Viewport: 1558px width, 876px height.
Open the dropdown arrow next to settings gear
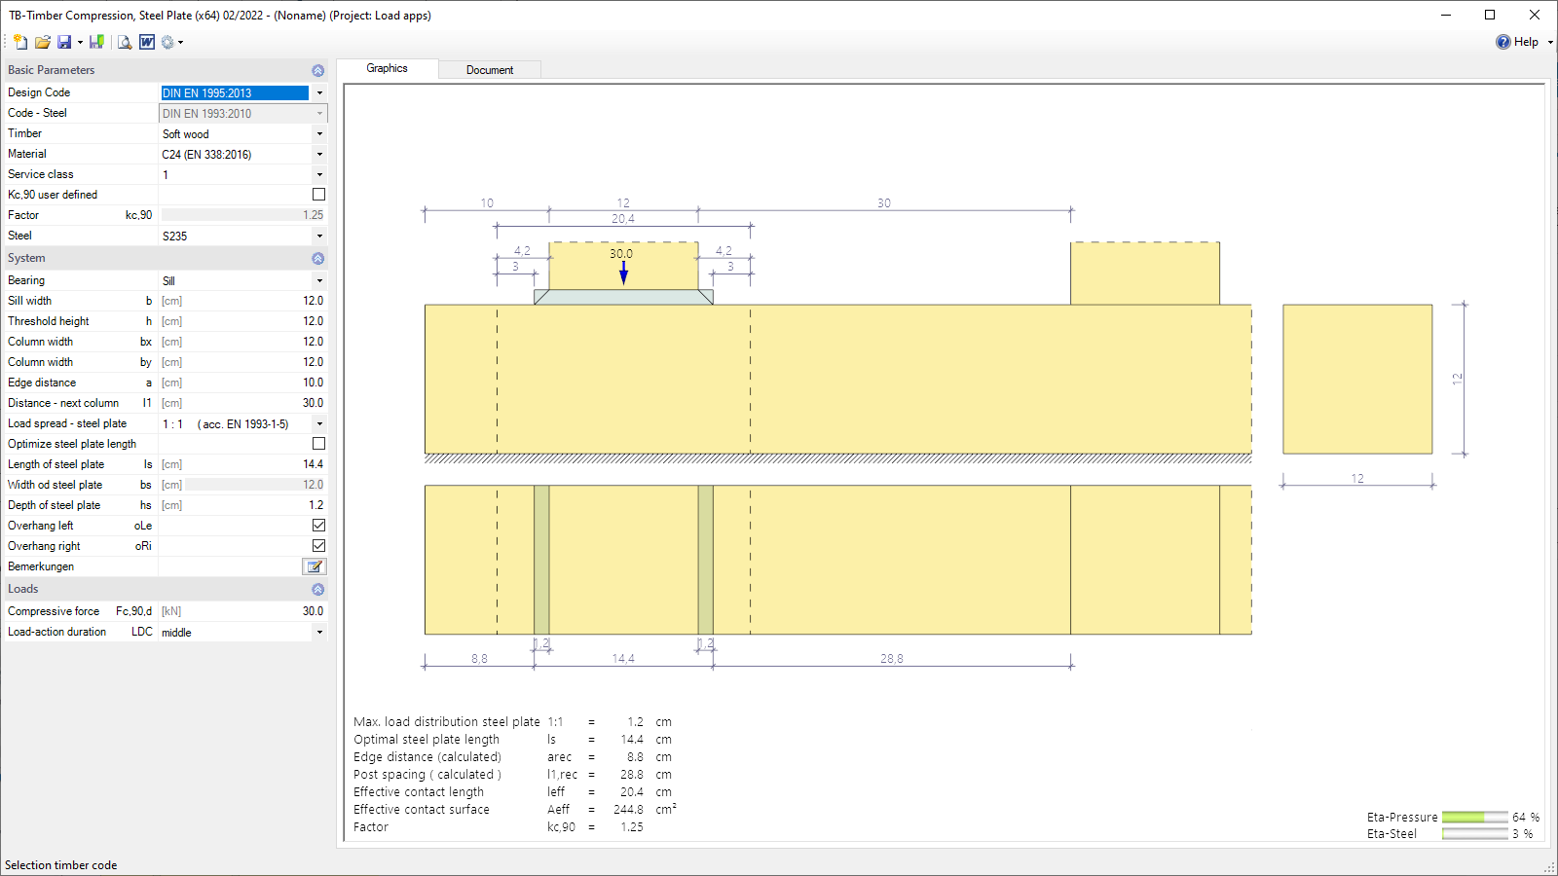(181, 42)
